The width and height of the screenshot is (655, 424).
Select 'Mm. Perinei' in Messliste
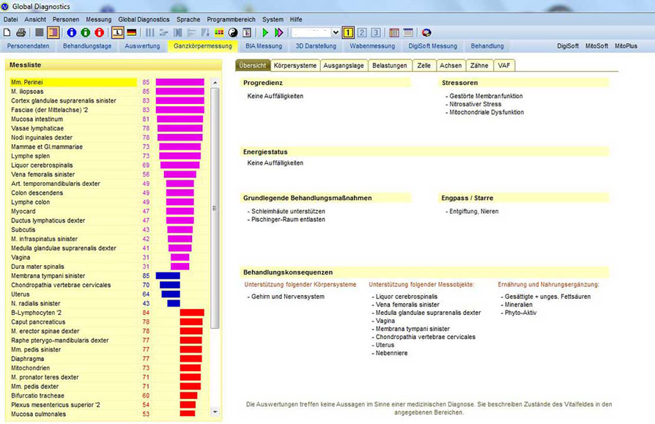[73, 82]
